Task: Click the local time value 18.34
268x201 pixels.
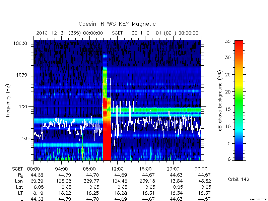Action: tap(177, 193)
